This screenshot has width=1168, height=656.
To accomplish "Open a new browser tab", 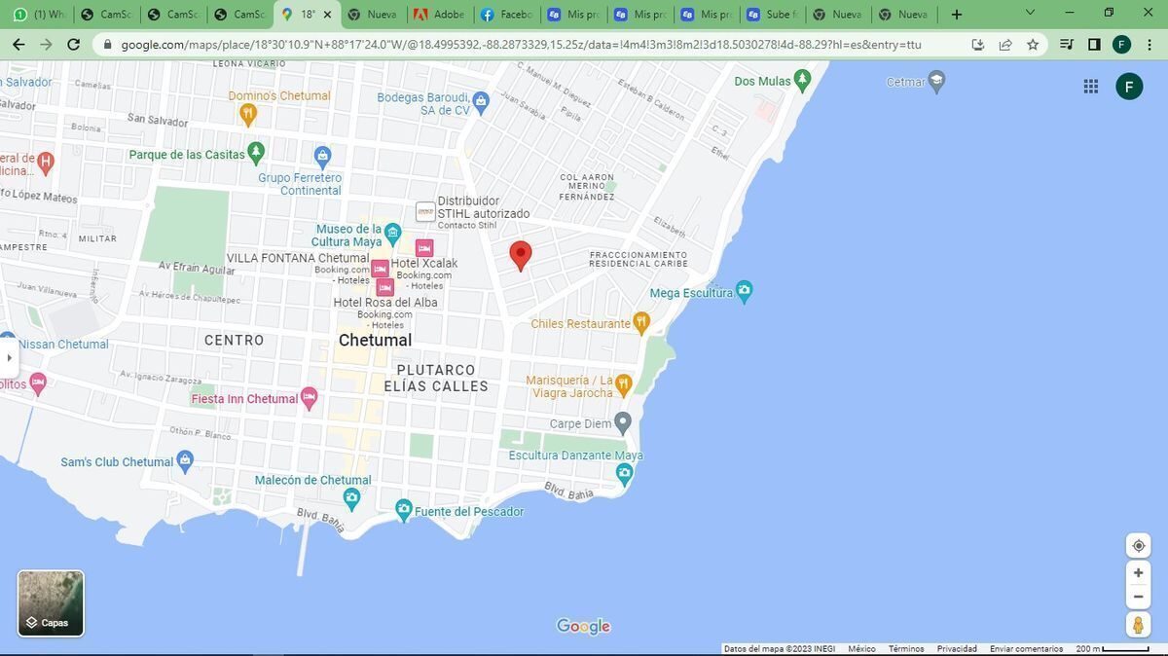I will 957,15.
